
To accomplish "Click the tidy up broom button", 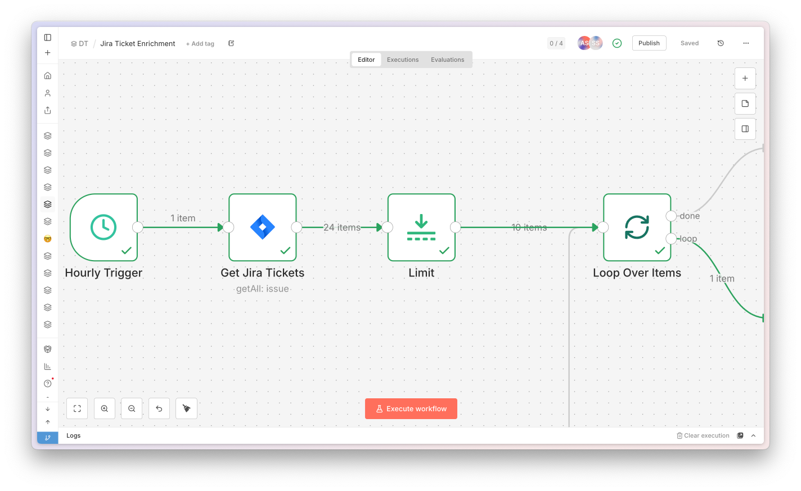I will click(186, 408).
